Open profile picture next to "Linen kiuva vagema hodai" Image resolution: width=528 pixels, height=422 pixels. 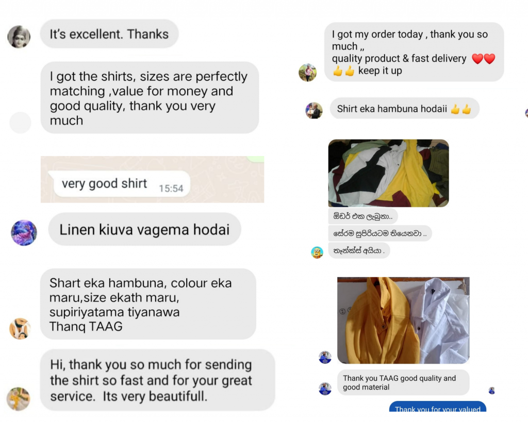point(24,232)
